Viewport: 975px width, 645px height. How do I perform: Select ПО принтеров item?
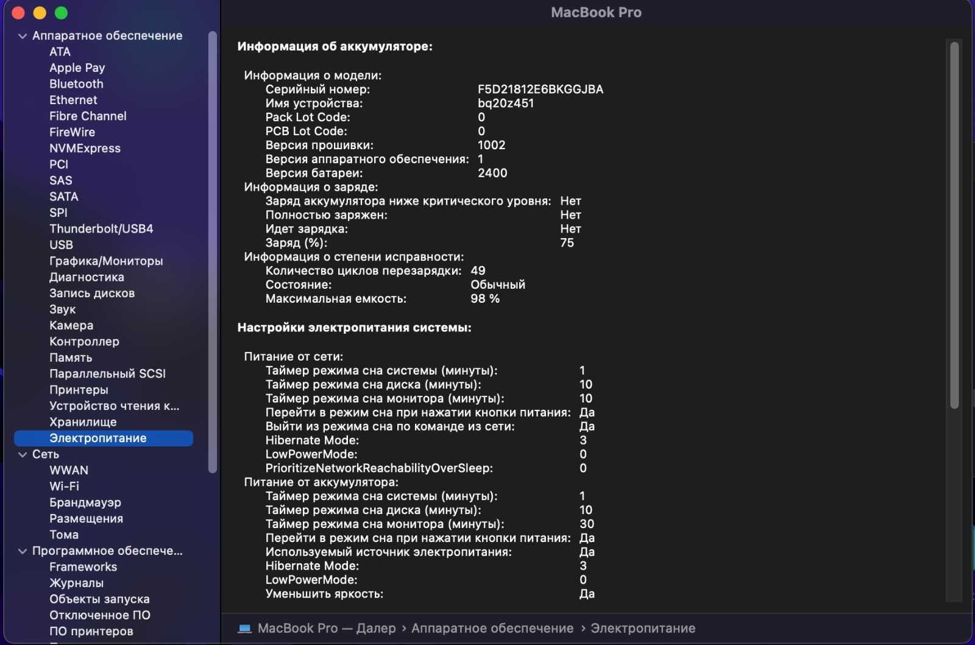click(91, 632)
